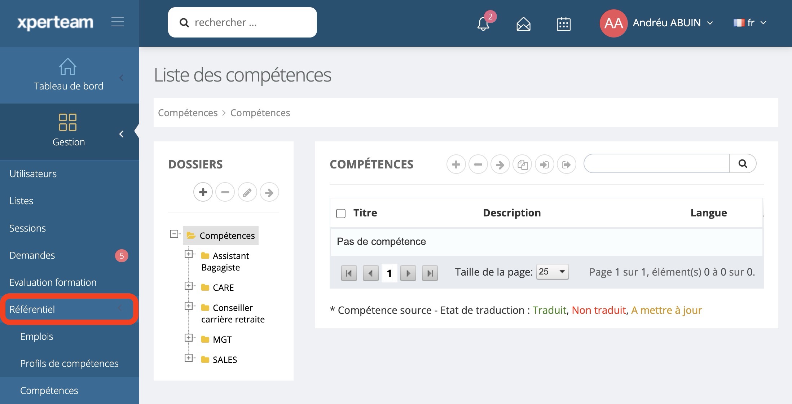Viewport: 792px width, 404px height.
Task: Open the fr language dropdown
Action: (750, 23)
